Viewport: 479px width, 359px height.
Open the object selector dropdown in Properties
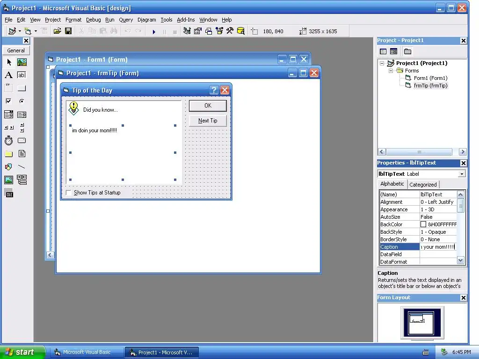[x=462, y=174]
